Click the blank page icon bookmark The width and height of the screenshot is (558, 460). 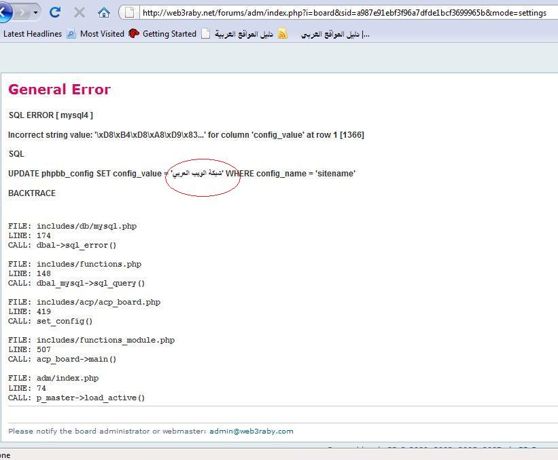tap(206, 34)
